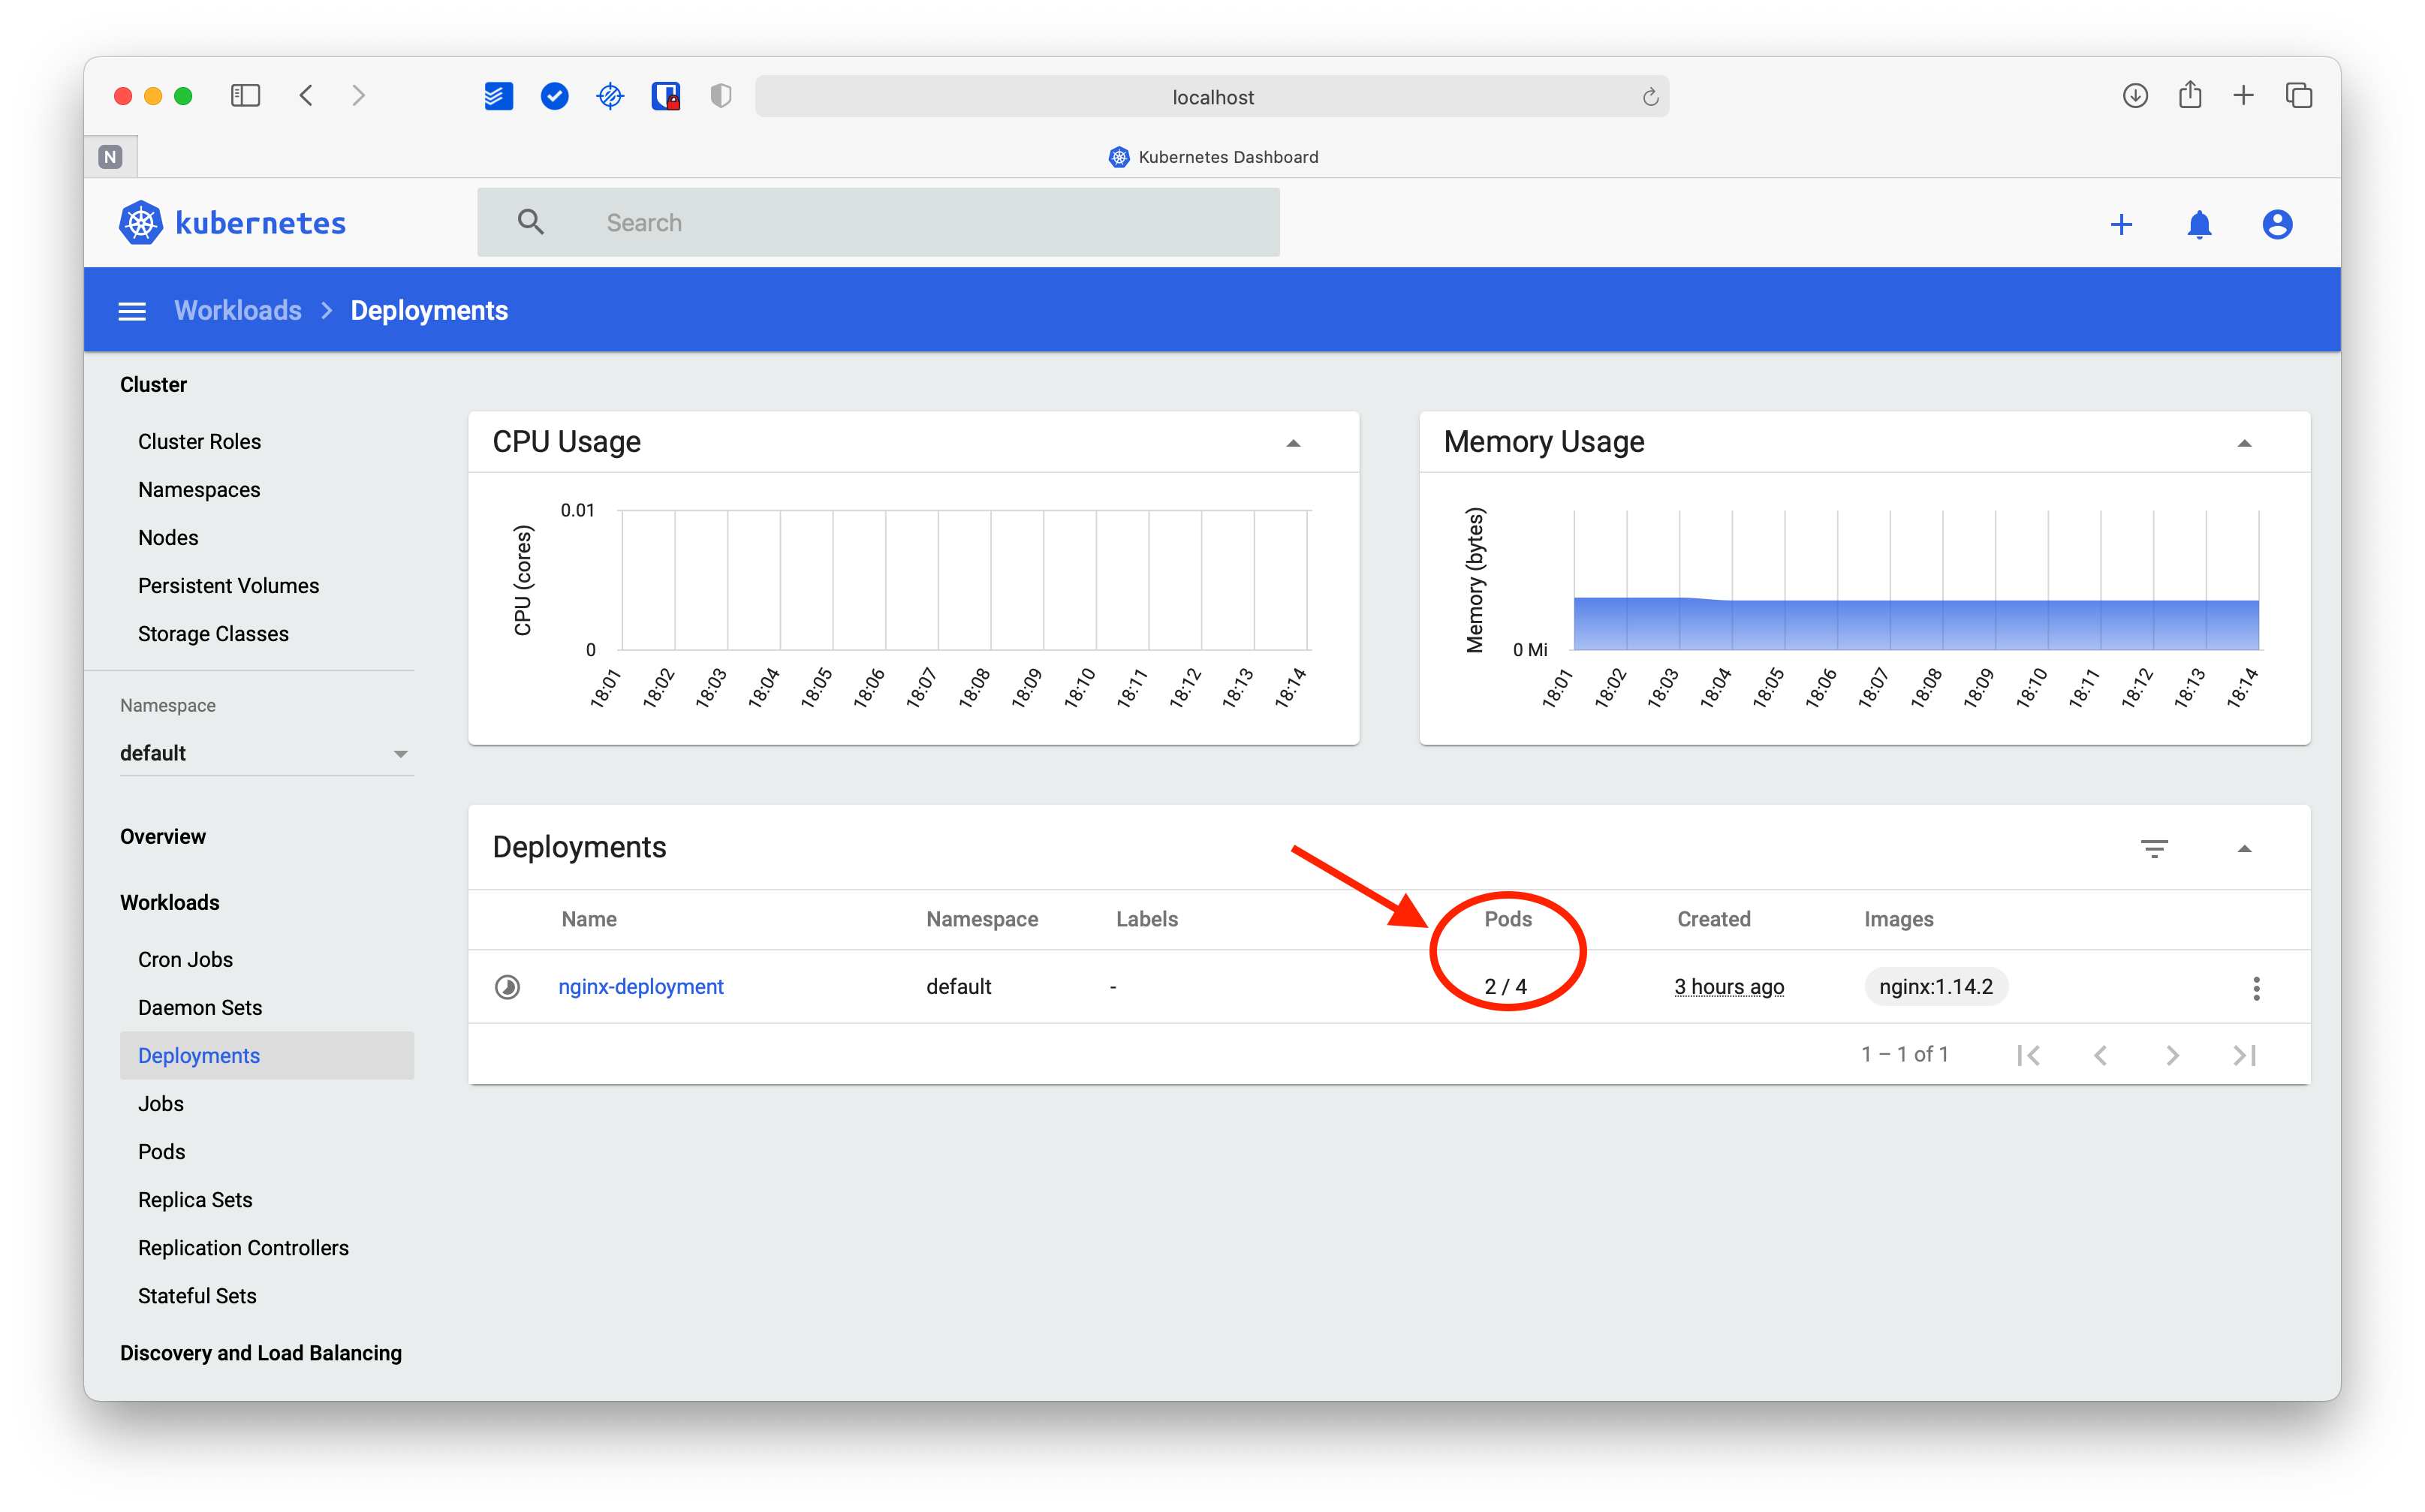Image resolution: width=2425 pixels, height=1512 pixels.
Task: Open Jobs page
Action: [x=161, y=1103]
